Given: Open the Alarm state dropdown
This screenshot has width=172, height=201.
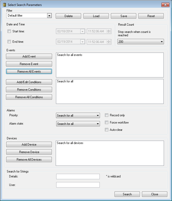Looking at the screenshot, I should coord(78,124).
